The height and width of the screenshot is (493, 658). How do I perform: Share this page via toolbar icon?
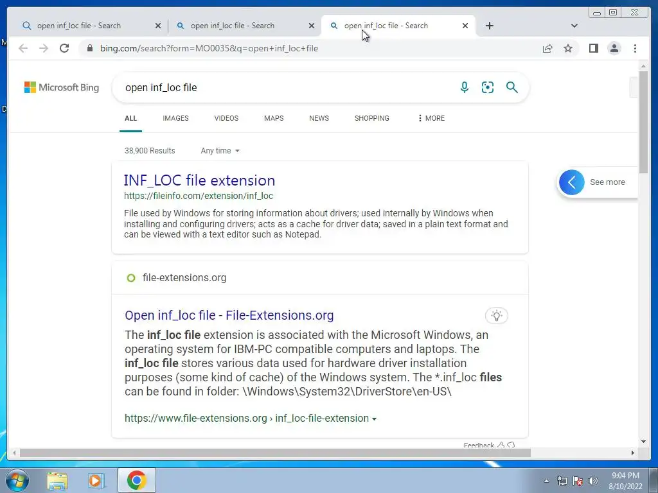point(547,48)
